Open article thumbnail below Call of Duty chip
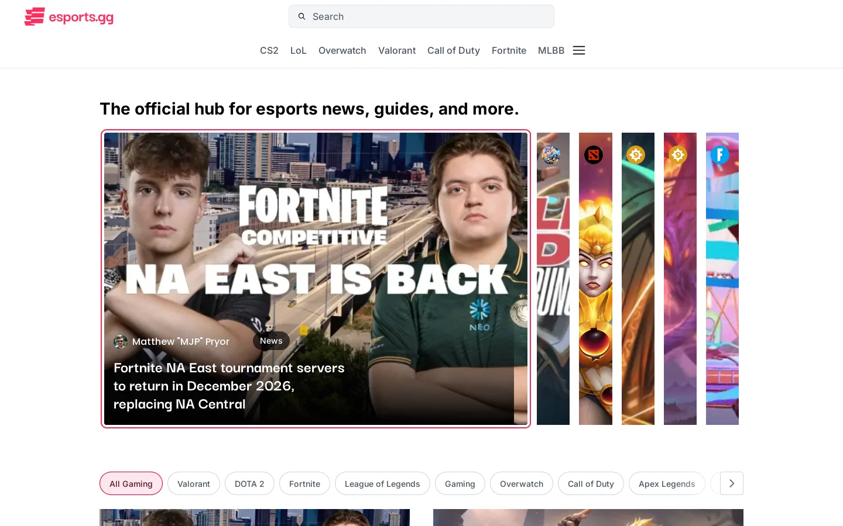843x526 pixels. 588,517
